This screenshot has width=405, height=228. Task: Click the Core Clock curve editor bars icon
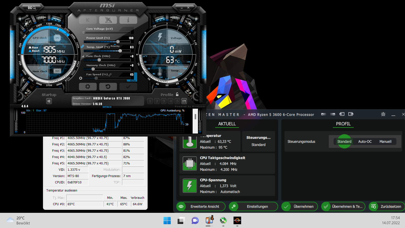coord(83,56)
